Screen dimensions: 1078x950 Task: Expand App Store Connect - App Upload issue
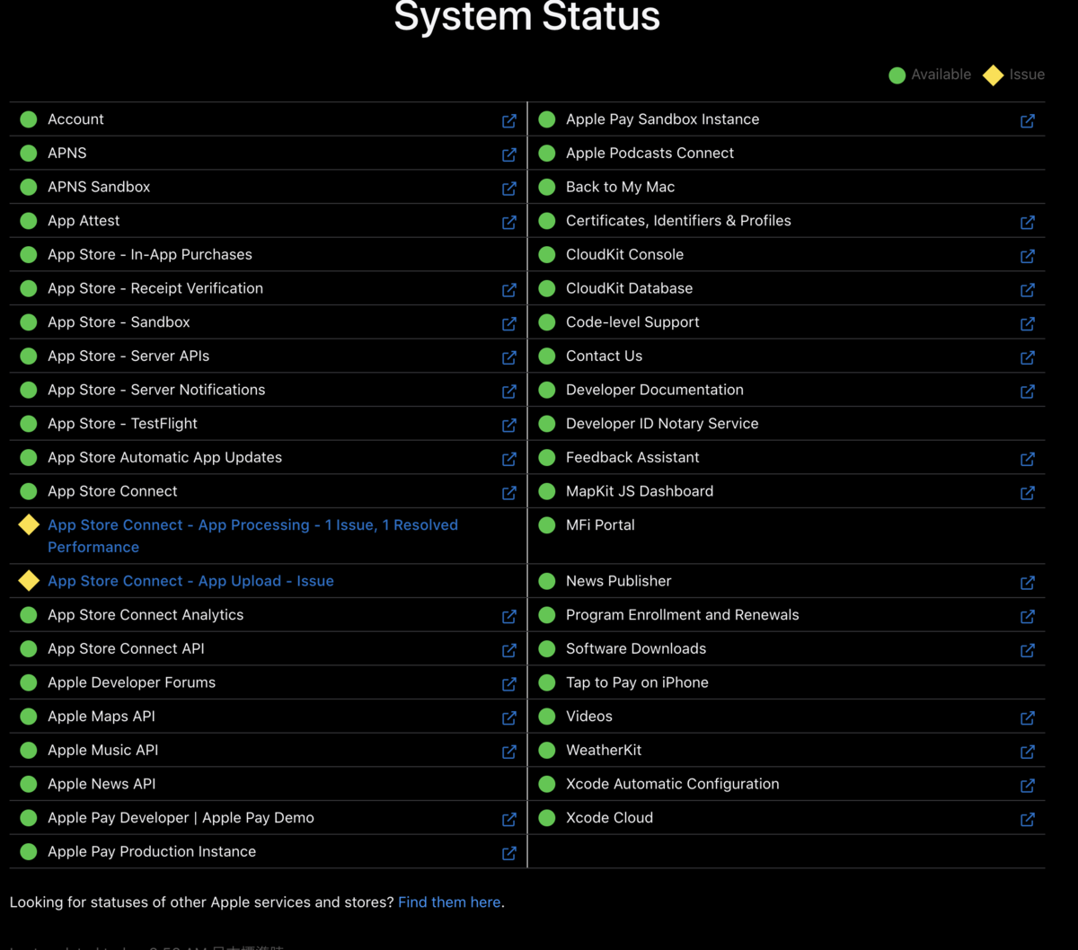click(x=190, y=581)
